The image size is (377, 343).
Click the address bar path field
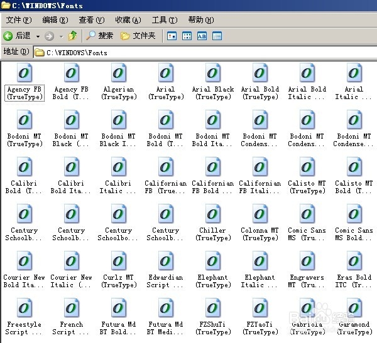(204, 53)
